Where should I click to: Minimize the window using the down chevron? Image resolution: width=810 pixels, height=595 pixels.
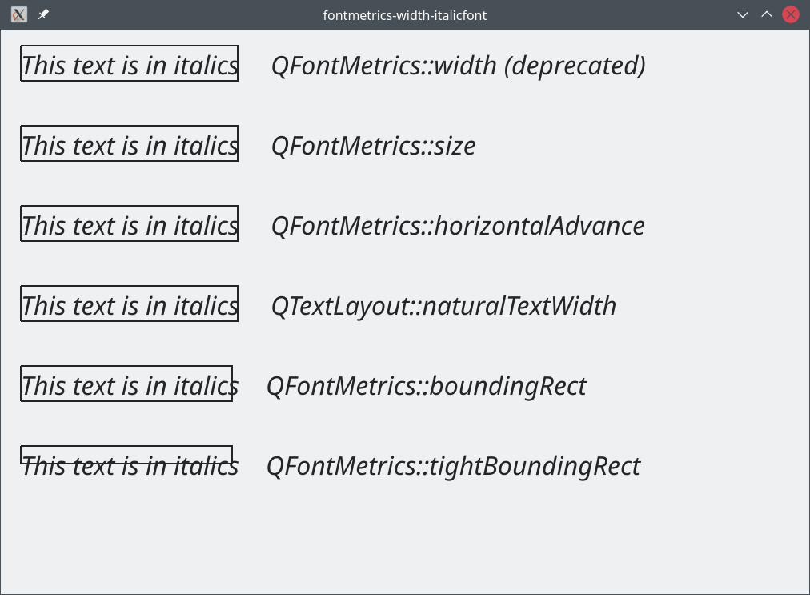coord(743,14)
